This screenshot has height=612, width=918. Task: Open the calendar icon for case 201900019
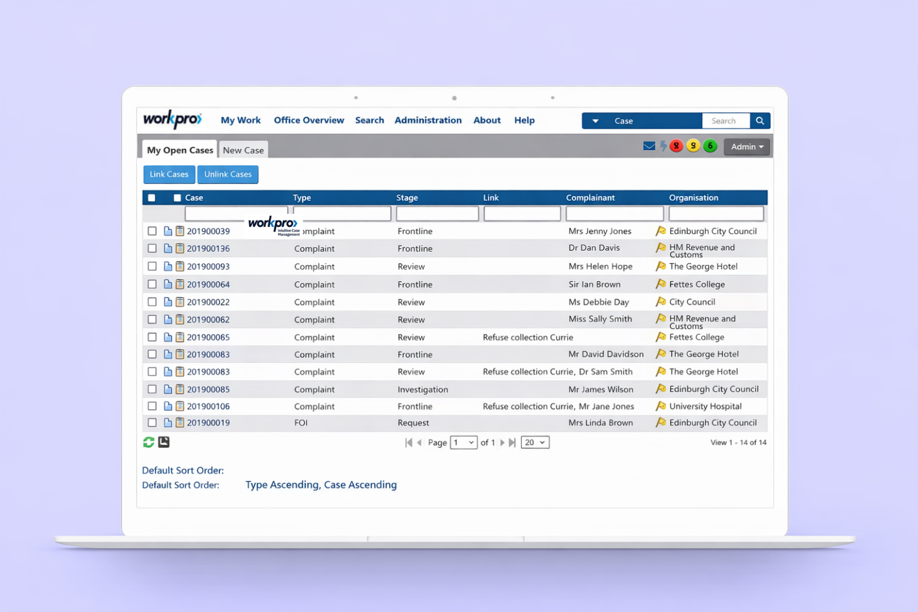click(x=180, y=422)
